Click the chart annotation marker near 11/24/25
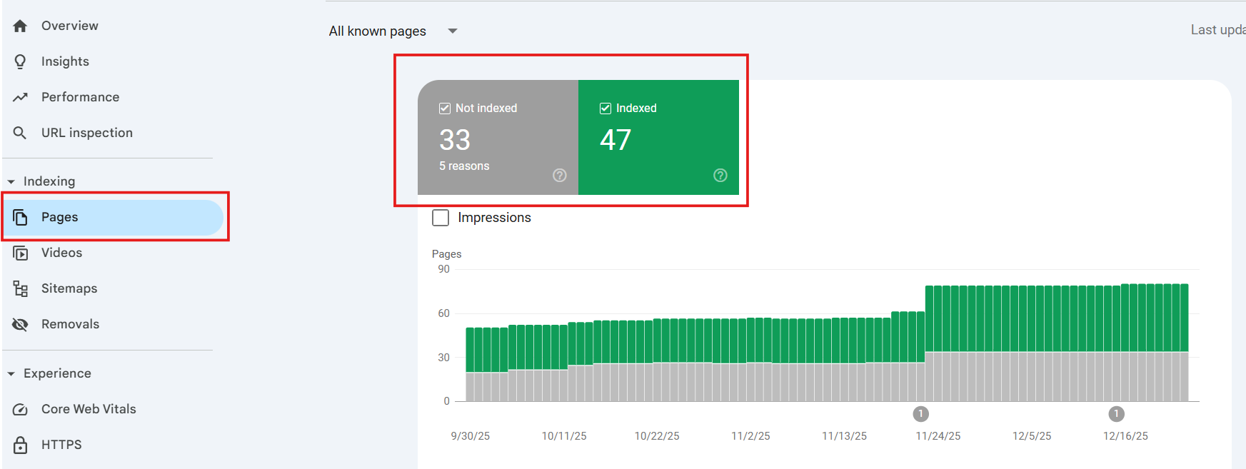Screen dimensions: 1246x469 (x=920, y=414)
